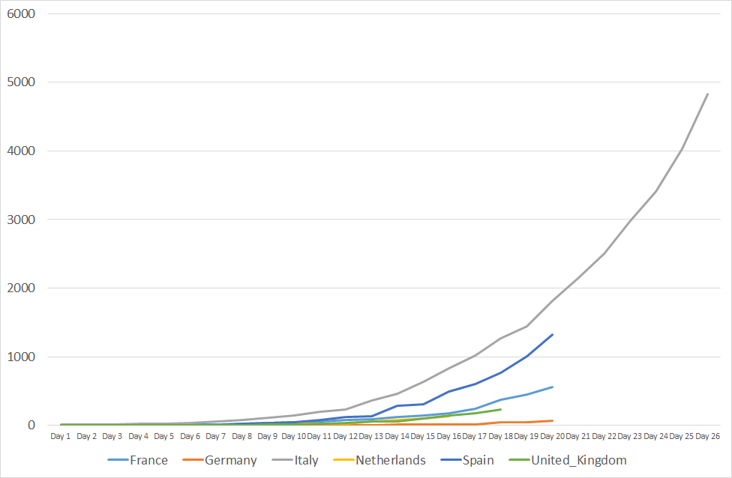Click the 1000 y-axis label
Image resolution: width=732 pixels, height=478 pixels.
coord(22,357)
